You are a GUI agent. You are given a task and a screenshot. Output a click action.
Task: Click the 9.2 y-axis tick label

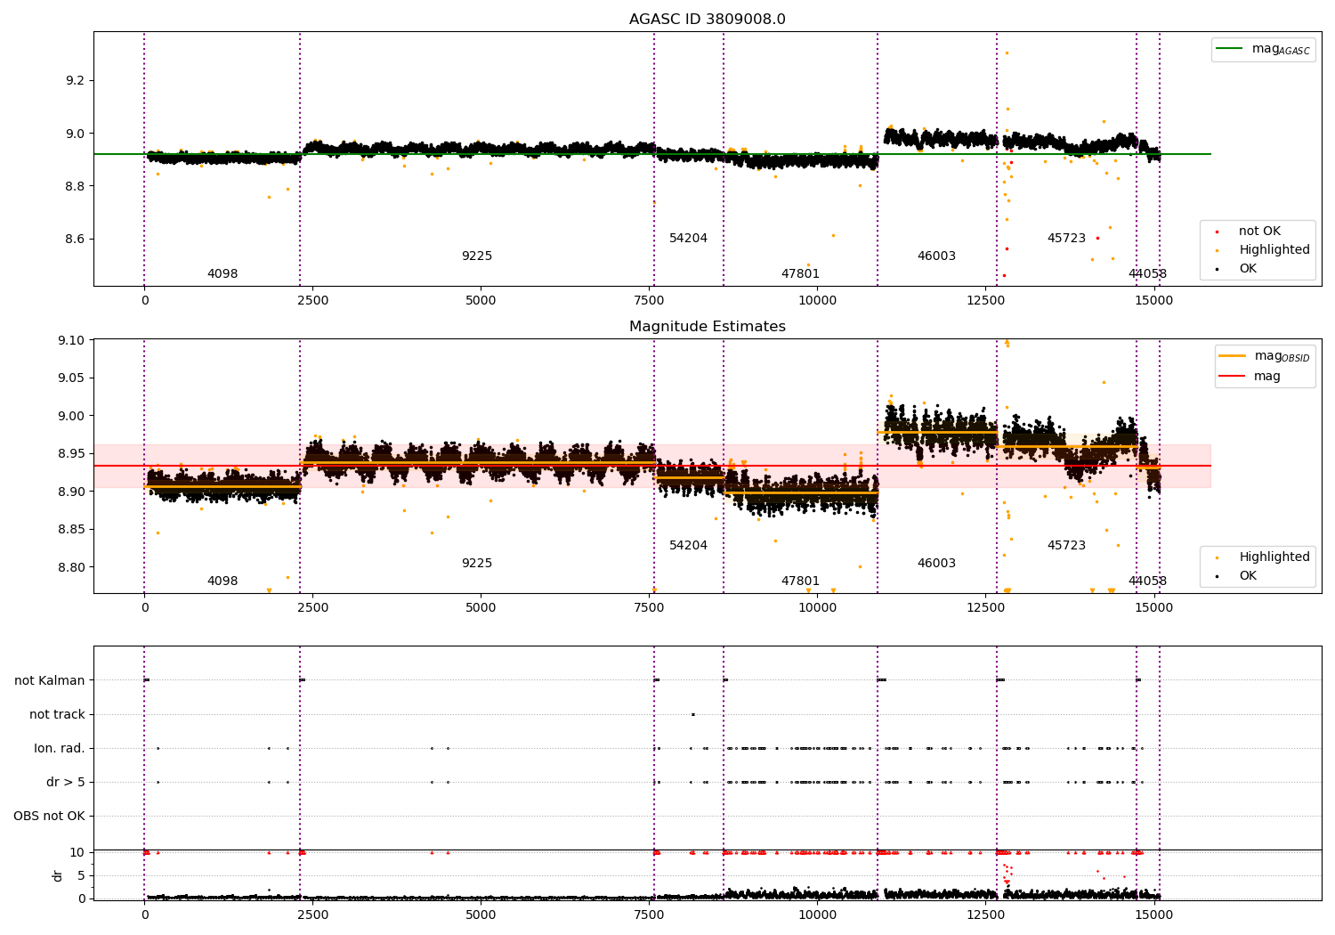(x=76, y=80)
